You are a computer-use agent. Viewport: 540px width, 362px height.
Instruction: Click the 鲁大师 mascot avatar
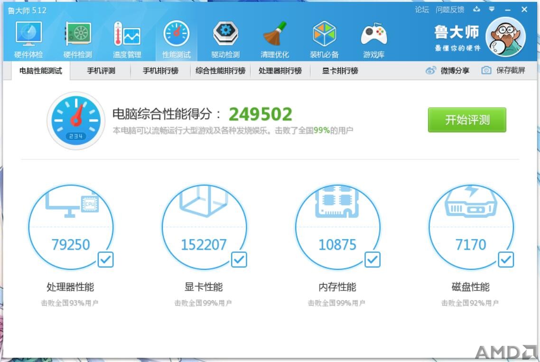point(505,37)
